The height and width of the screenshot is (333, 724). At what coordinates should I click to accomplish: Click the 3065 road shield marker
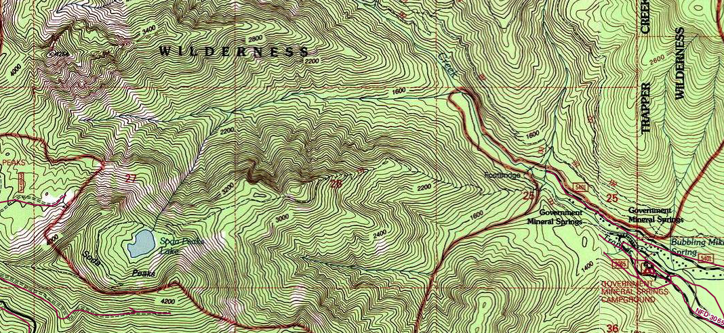point(619,263)
